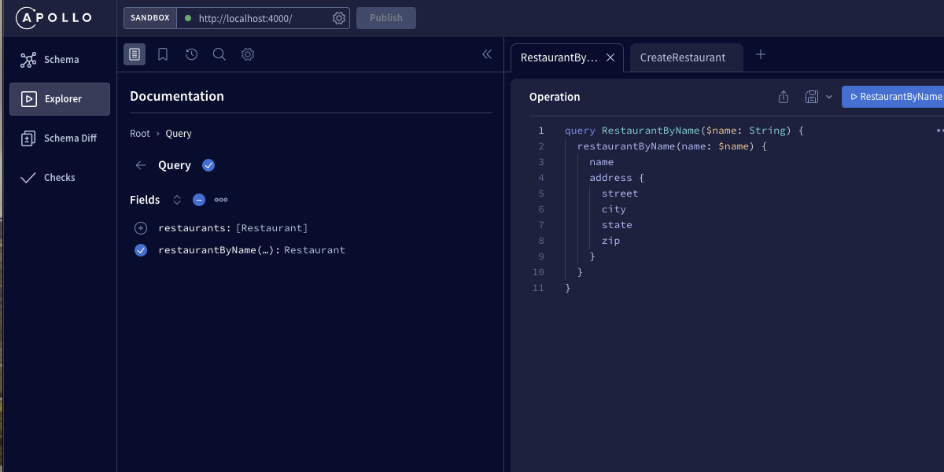Screen dimensions: 944x472
Task: Add the restaurants field to the query
Action: [x=140, y=227]
